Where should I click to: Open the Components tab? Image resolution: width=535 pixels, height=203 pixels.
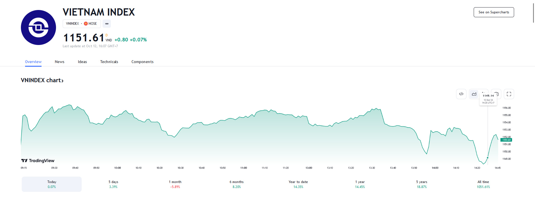click(142, 62)
